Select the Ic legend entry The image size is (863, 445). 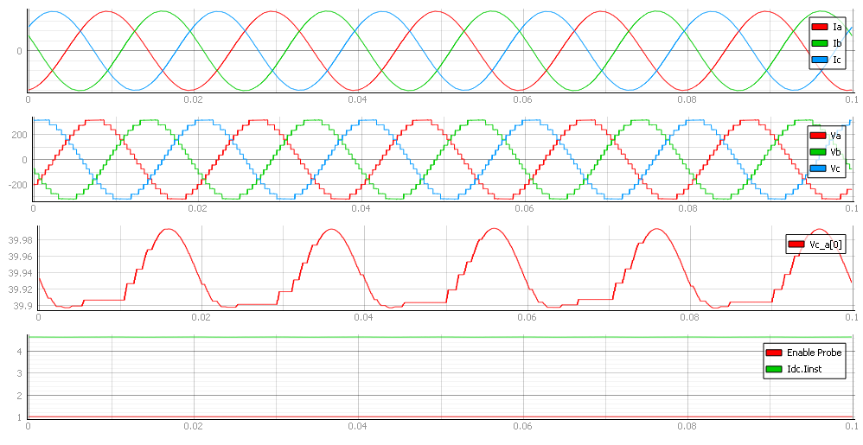pyautogui.click(x=836, y=60)
